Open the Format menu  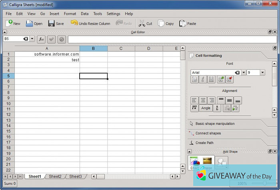point(70,14)
